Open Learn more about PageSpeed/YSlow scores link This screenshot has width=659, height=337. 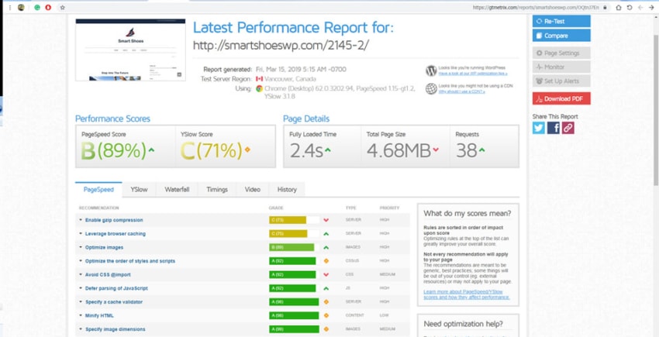tap(467, 294)
